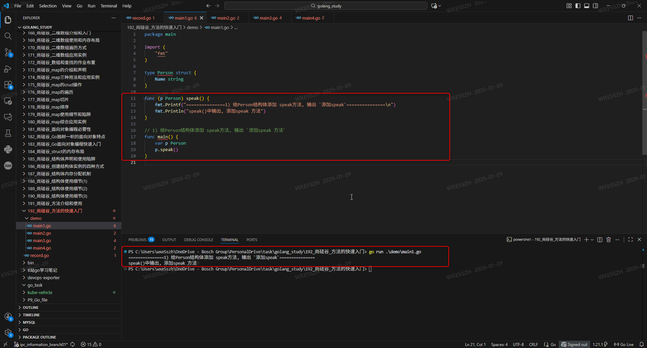Open the Run and Debug view
The height and width of the screenshot is (348, 647).
(x=8, y=68)
